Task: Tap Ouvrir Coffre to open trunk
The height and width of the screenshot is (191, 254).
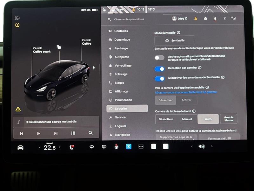Action: (x=87, y=42)
